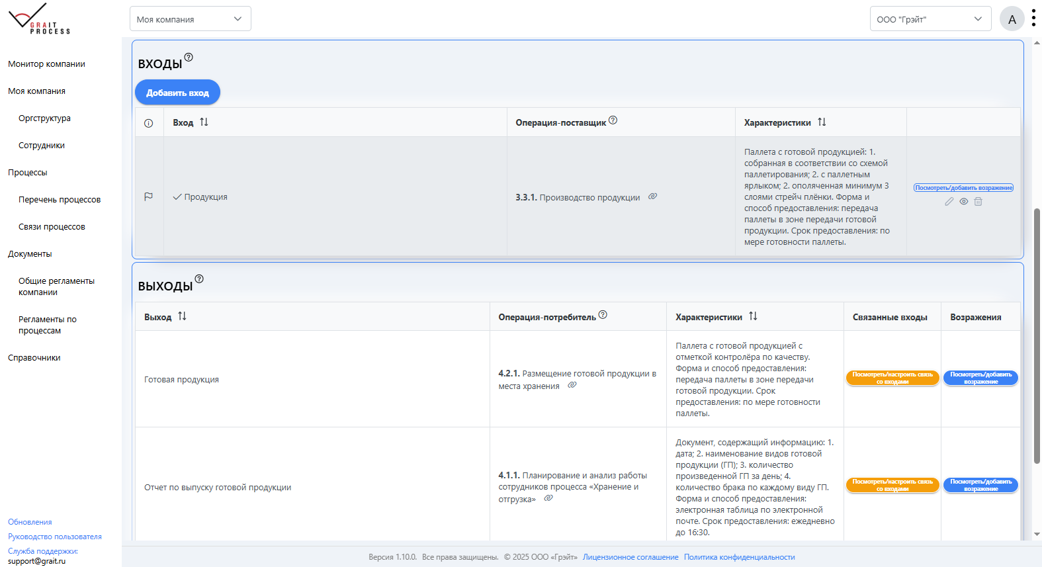Open link icon next to Производство продукции
1042x567 pixels.
(652, 196)
